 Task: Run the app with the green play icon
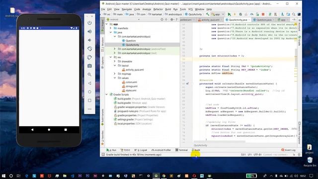coord(229,14)
